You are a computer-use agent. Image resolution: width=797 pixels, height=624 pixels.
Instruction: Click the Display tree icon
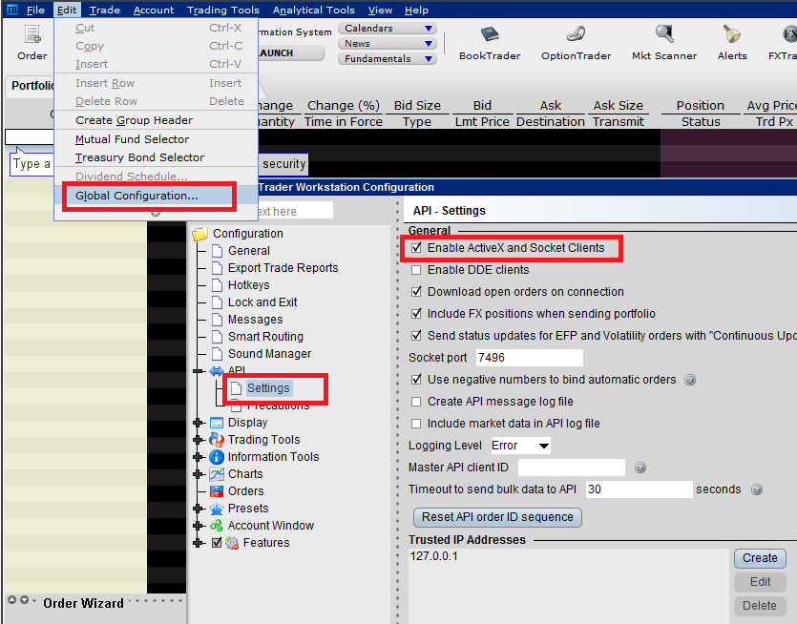pos(217,423)
